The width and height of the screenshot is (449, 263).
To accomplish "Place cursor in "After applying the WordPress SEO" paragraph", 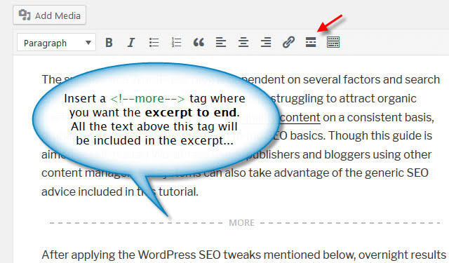I will 243,255.
